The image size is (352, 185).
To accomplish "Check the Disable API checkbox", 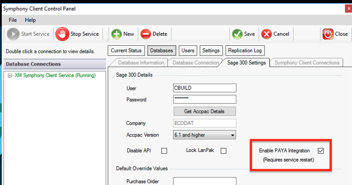I will click(164, 151).
